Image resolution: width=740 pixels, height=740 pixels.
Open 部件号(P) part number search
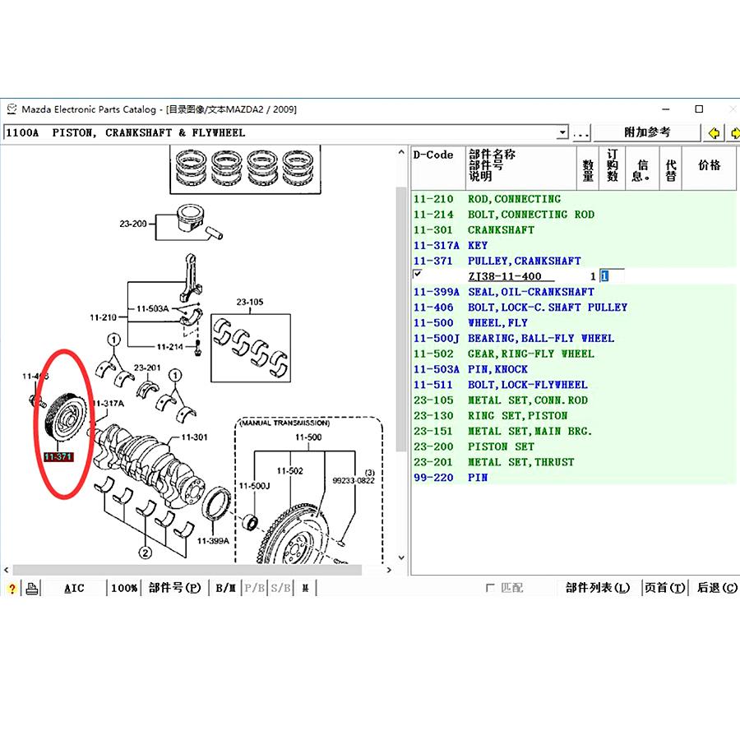pyautogui.click(x=174, y=588)
